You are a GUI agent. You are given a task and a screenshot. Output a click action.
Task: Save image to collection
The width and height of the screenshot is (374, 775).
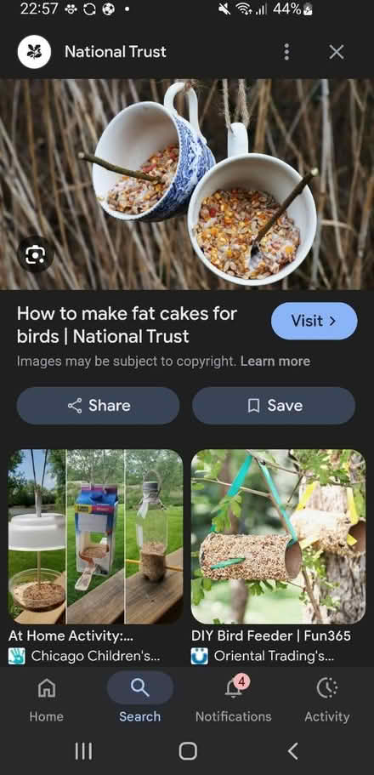(274, 406)
